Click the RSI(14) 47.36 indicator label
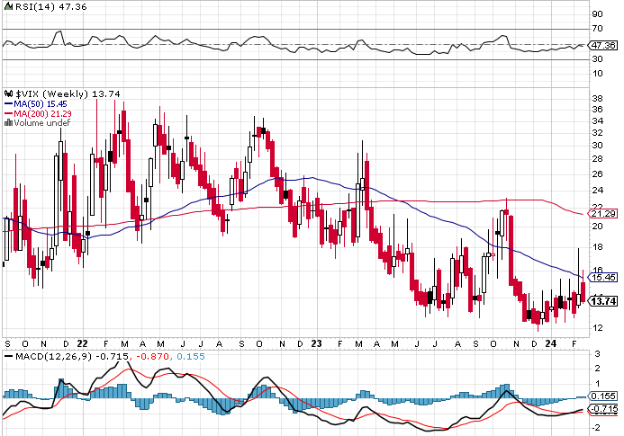The height and width of the screenshot is (436, 624). (x=51, y=7)
